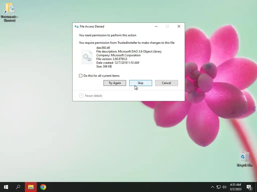257x192 pixels.
Task: Show hidden system tray icons
Action: (212, 187)
